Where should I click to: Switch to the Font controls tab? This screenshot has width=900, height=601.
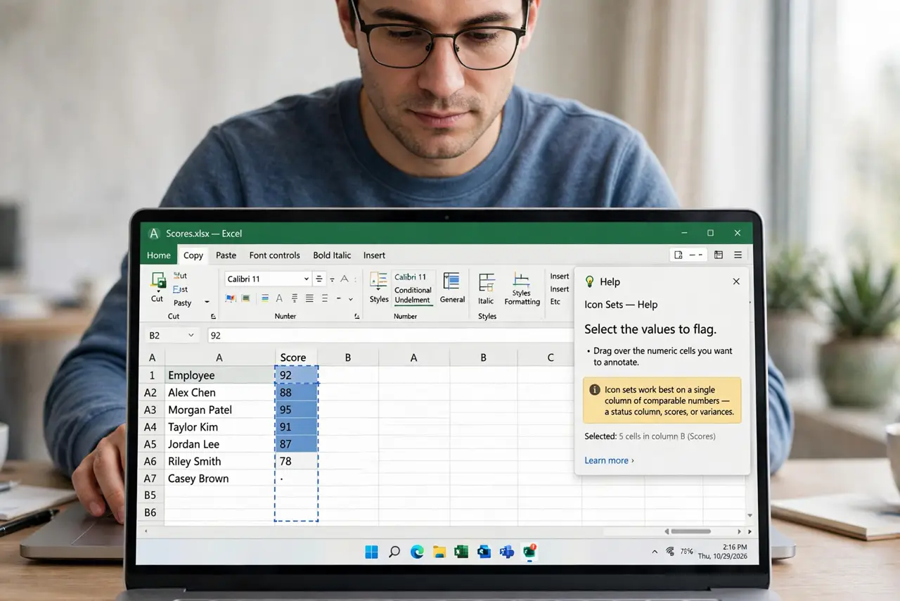(275, 255)
